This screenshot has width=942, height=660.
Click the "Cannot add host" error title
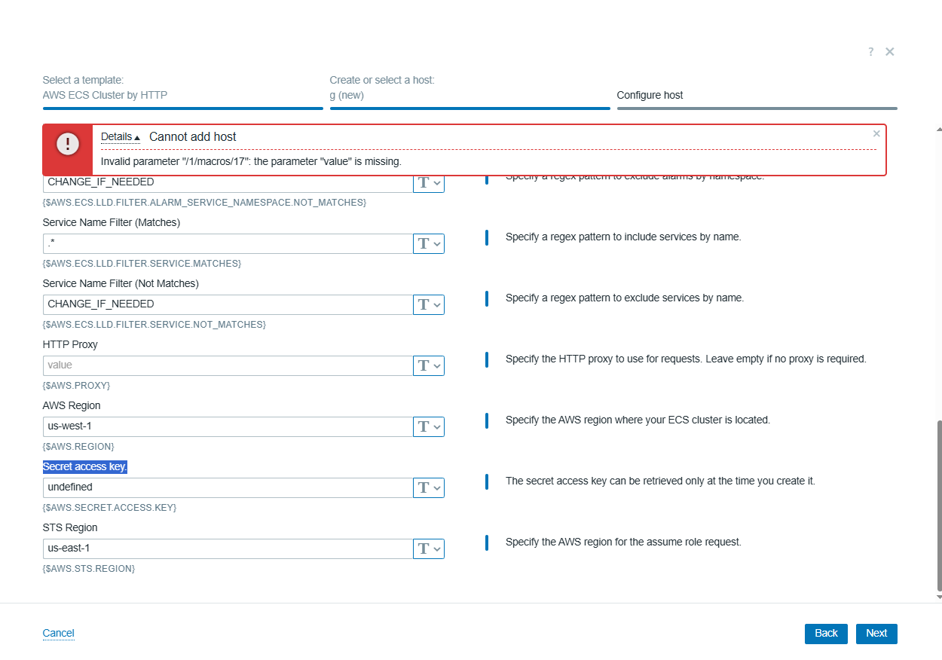click(x=193, y=137)
